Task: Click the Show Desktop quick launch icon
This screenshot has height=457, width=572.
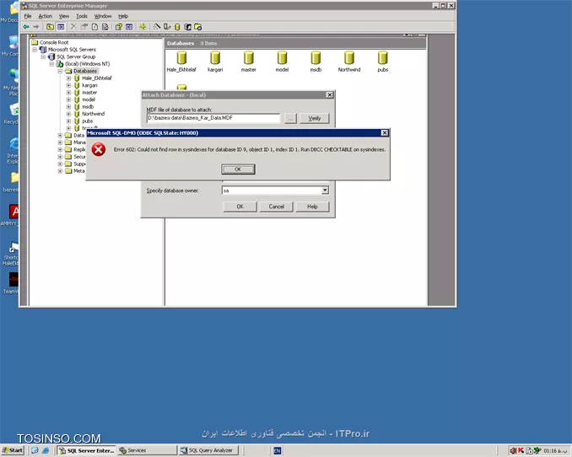Action: 35,450
